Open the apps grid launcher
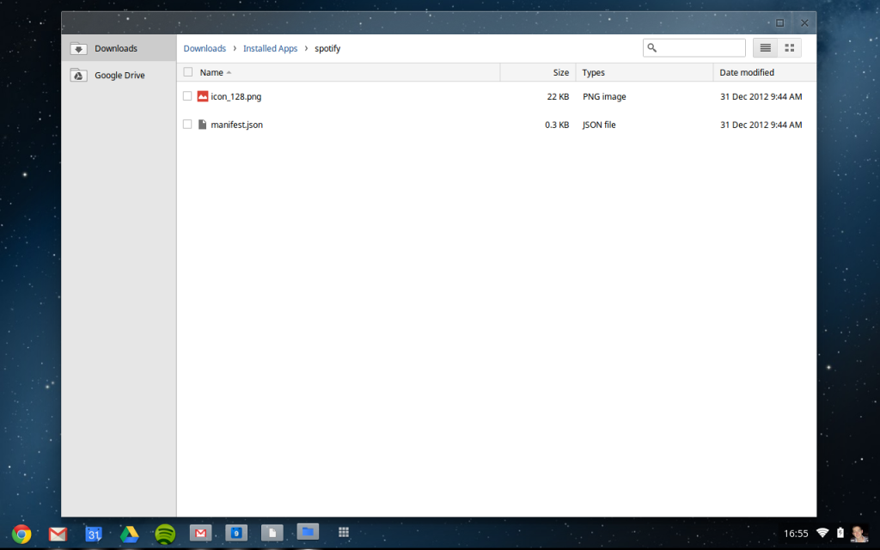 (344, 533)
